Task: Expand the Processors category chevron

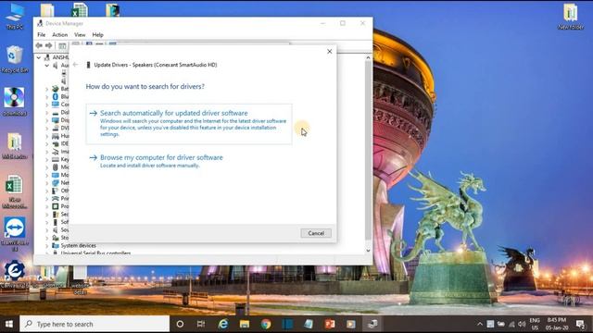Action: click(46, 206)
